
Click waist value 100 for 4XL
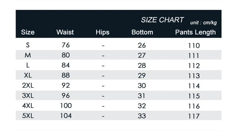[66, 106]
